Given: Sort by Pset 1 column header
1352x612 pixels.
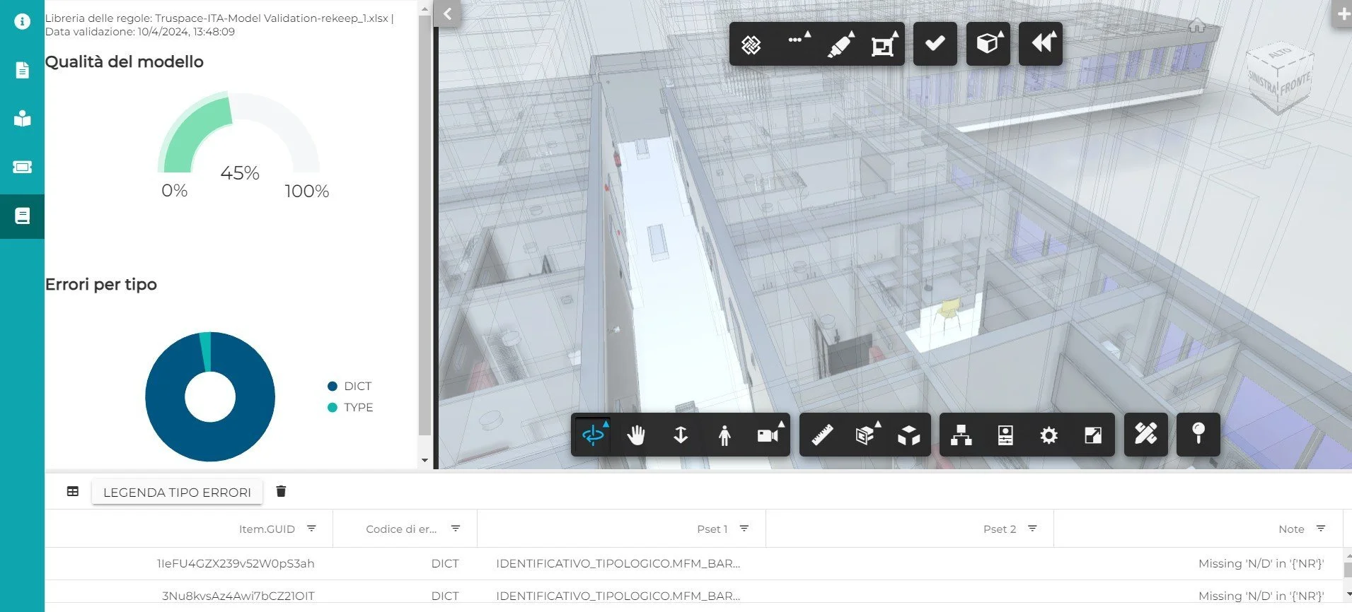Looking at the screenshot, I should 712,529.
